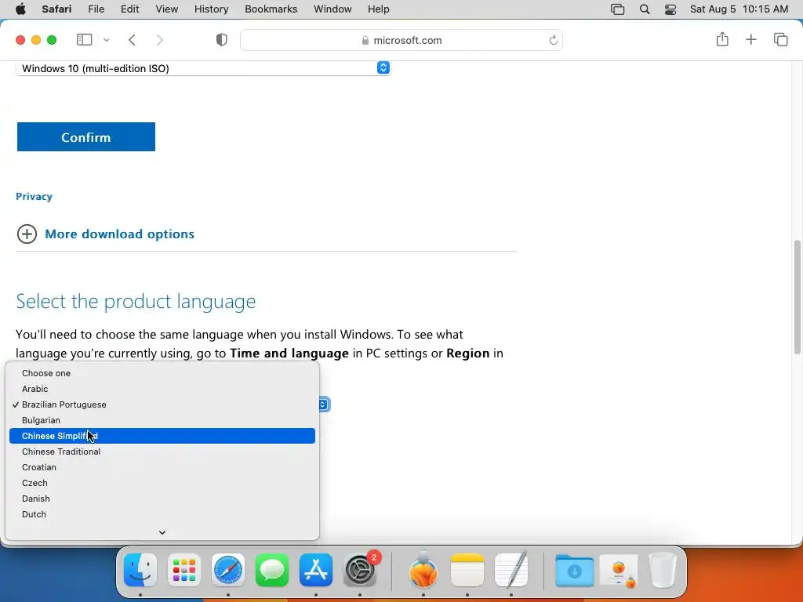Select the Choose one placeholder option
Viewport: 803px width, 602px height.
click(162, 373)
